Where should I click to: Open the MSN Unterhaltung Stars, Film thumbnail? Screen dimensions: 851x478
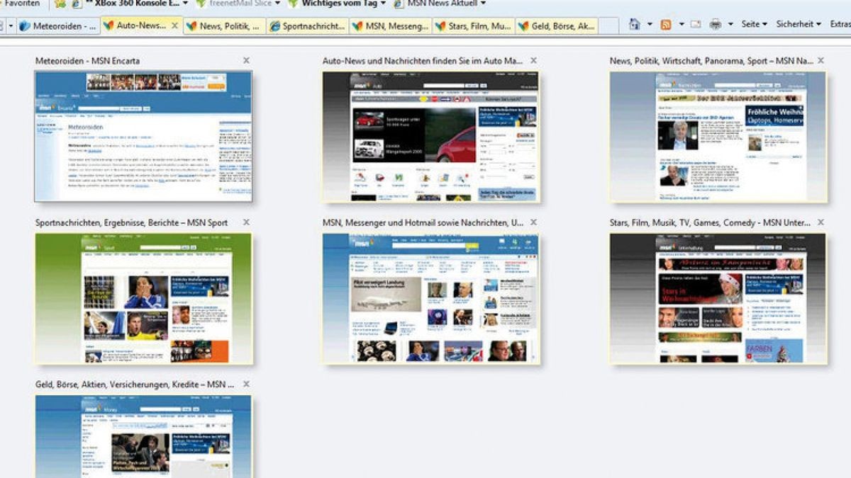pos(718,297)
